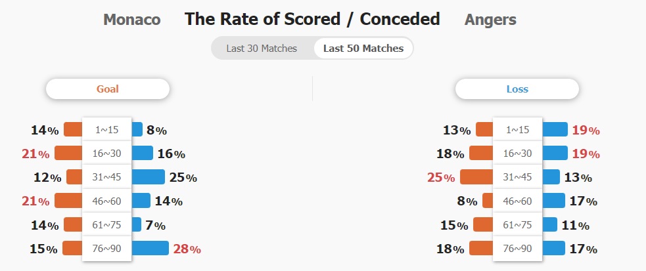
Task: Click the blue 28% bar in Goal chart
Action: coord(150,248)
